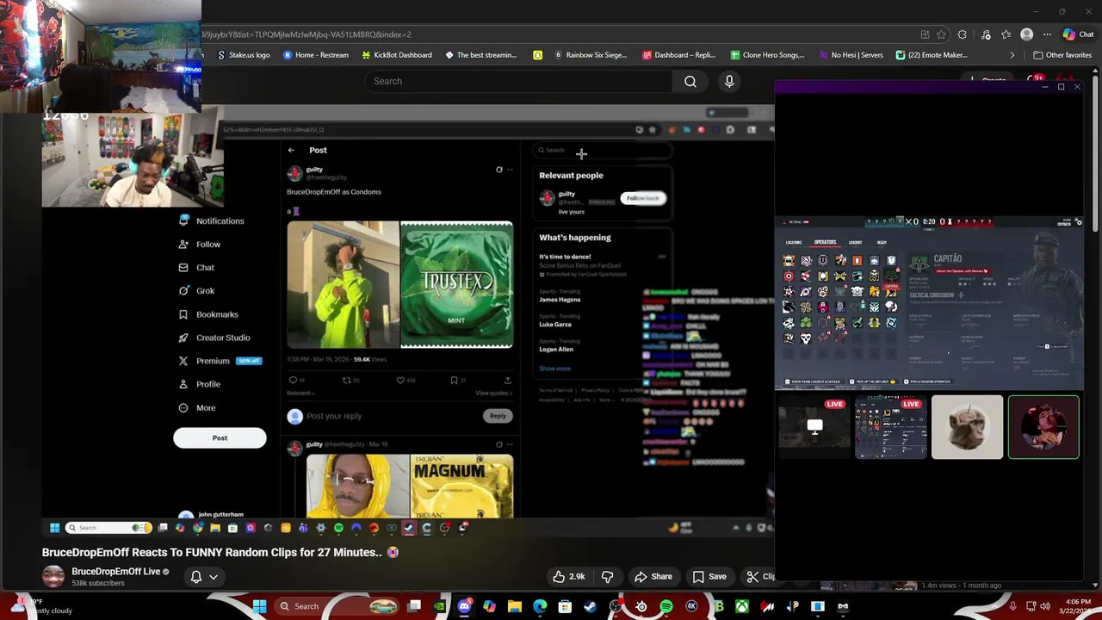Viewport: 1102px width, 620px height.
Task: Open the TRUSTEX mint image in the tweet
Action: click(x=456, y=285)
